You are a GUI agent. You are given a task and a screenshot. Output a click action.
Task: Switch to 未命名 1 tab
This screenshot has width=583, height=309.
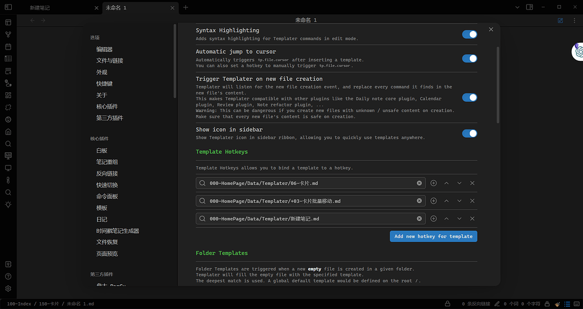click(140, 7)
